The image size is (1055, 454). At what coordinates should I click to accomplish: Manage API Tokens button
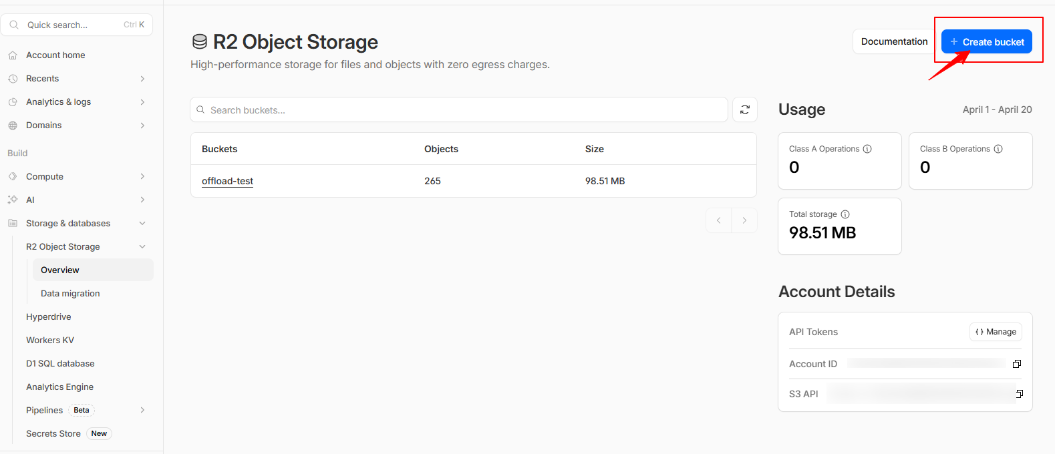click(996, 332)
